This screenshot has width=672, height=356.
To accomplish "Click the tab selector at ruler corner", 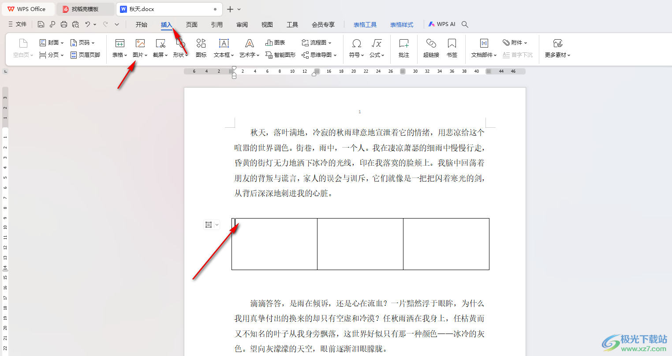I will click(6, 71).
